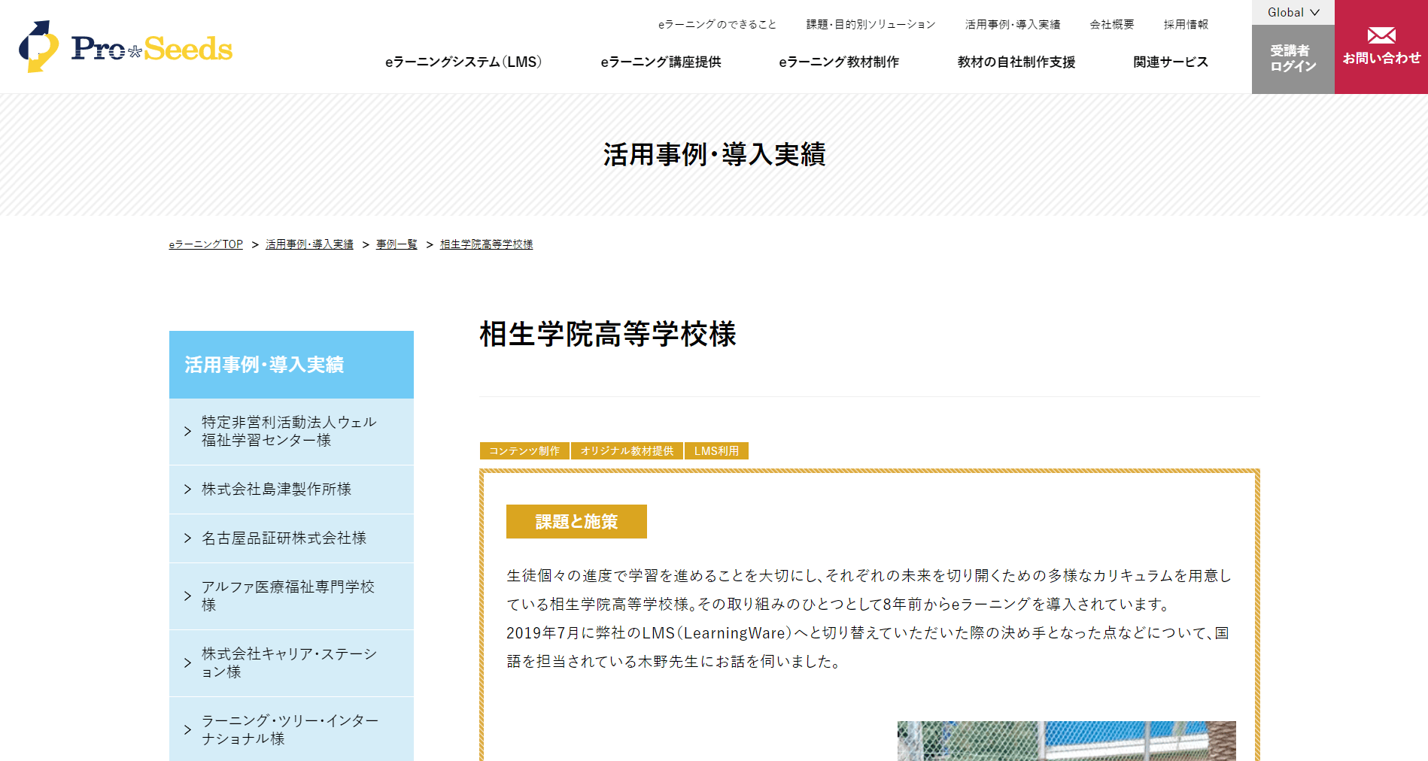Open 教材の自社制作支援 menu
This screenshot has width=1428, height=761.
1016,62
